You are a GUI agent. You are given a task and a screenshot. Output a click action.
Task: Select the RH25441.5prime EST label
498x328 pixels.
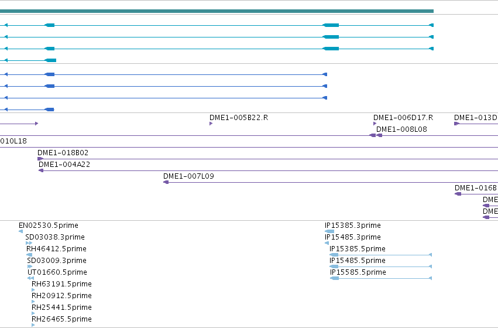[61, 307]
